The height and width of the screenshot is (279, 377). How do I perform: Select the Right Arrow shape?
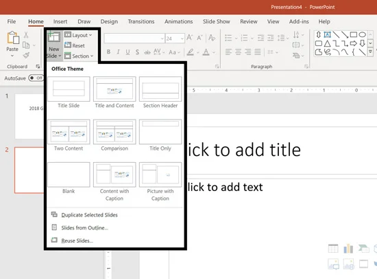coord(354,43)
